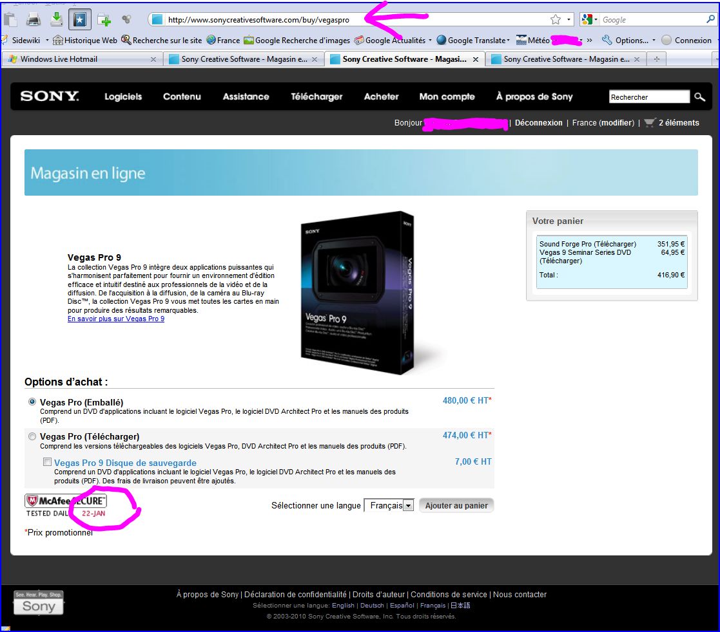Click Nous contacter footer link
This screenshot has width=720, height=632.
(x=520, y=595)
